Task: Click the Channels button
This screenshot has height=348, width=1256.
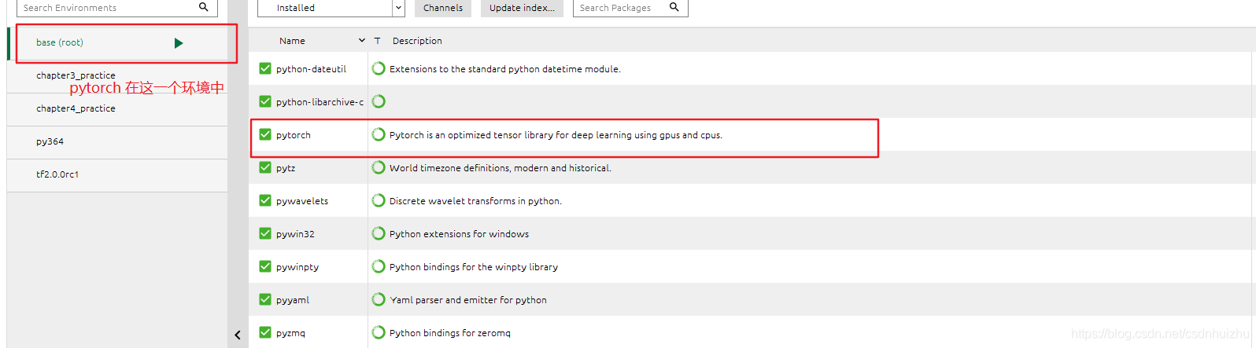Action: tap(443, 8)
